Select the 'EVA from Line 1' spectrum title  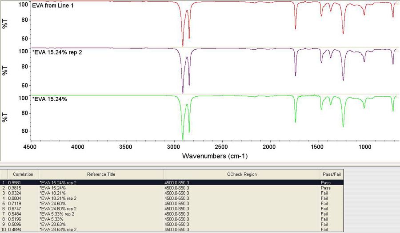[53, 5]
